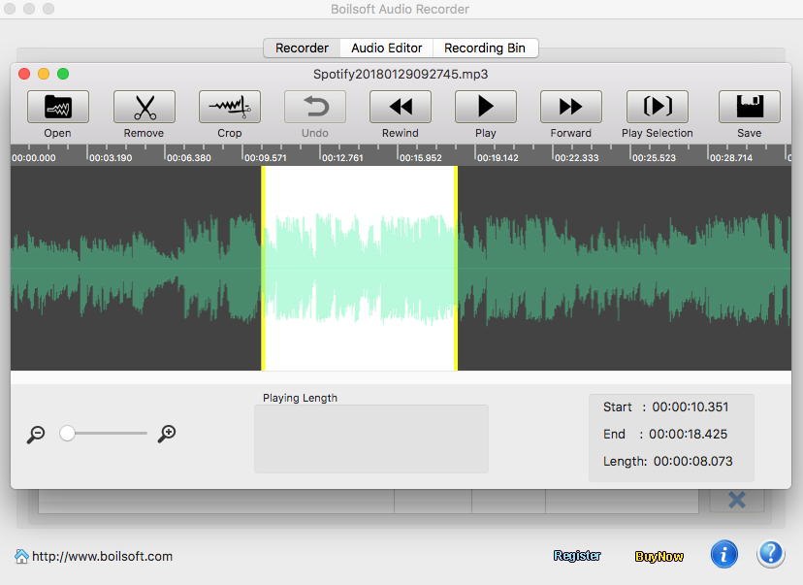
Task: Open the Recording Bin tab
Action: [485, 48]
